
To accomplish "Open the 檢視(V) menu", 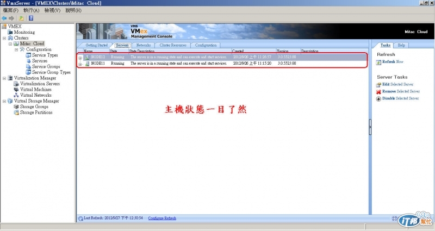I will [x=52, y=10].
